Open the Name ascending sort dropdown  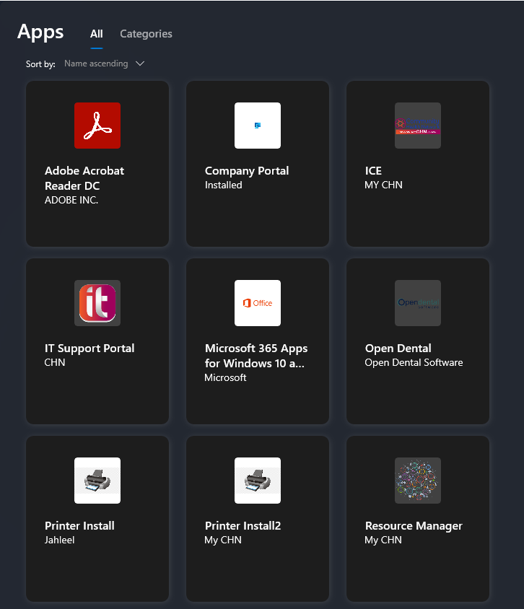[104, 63]
